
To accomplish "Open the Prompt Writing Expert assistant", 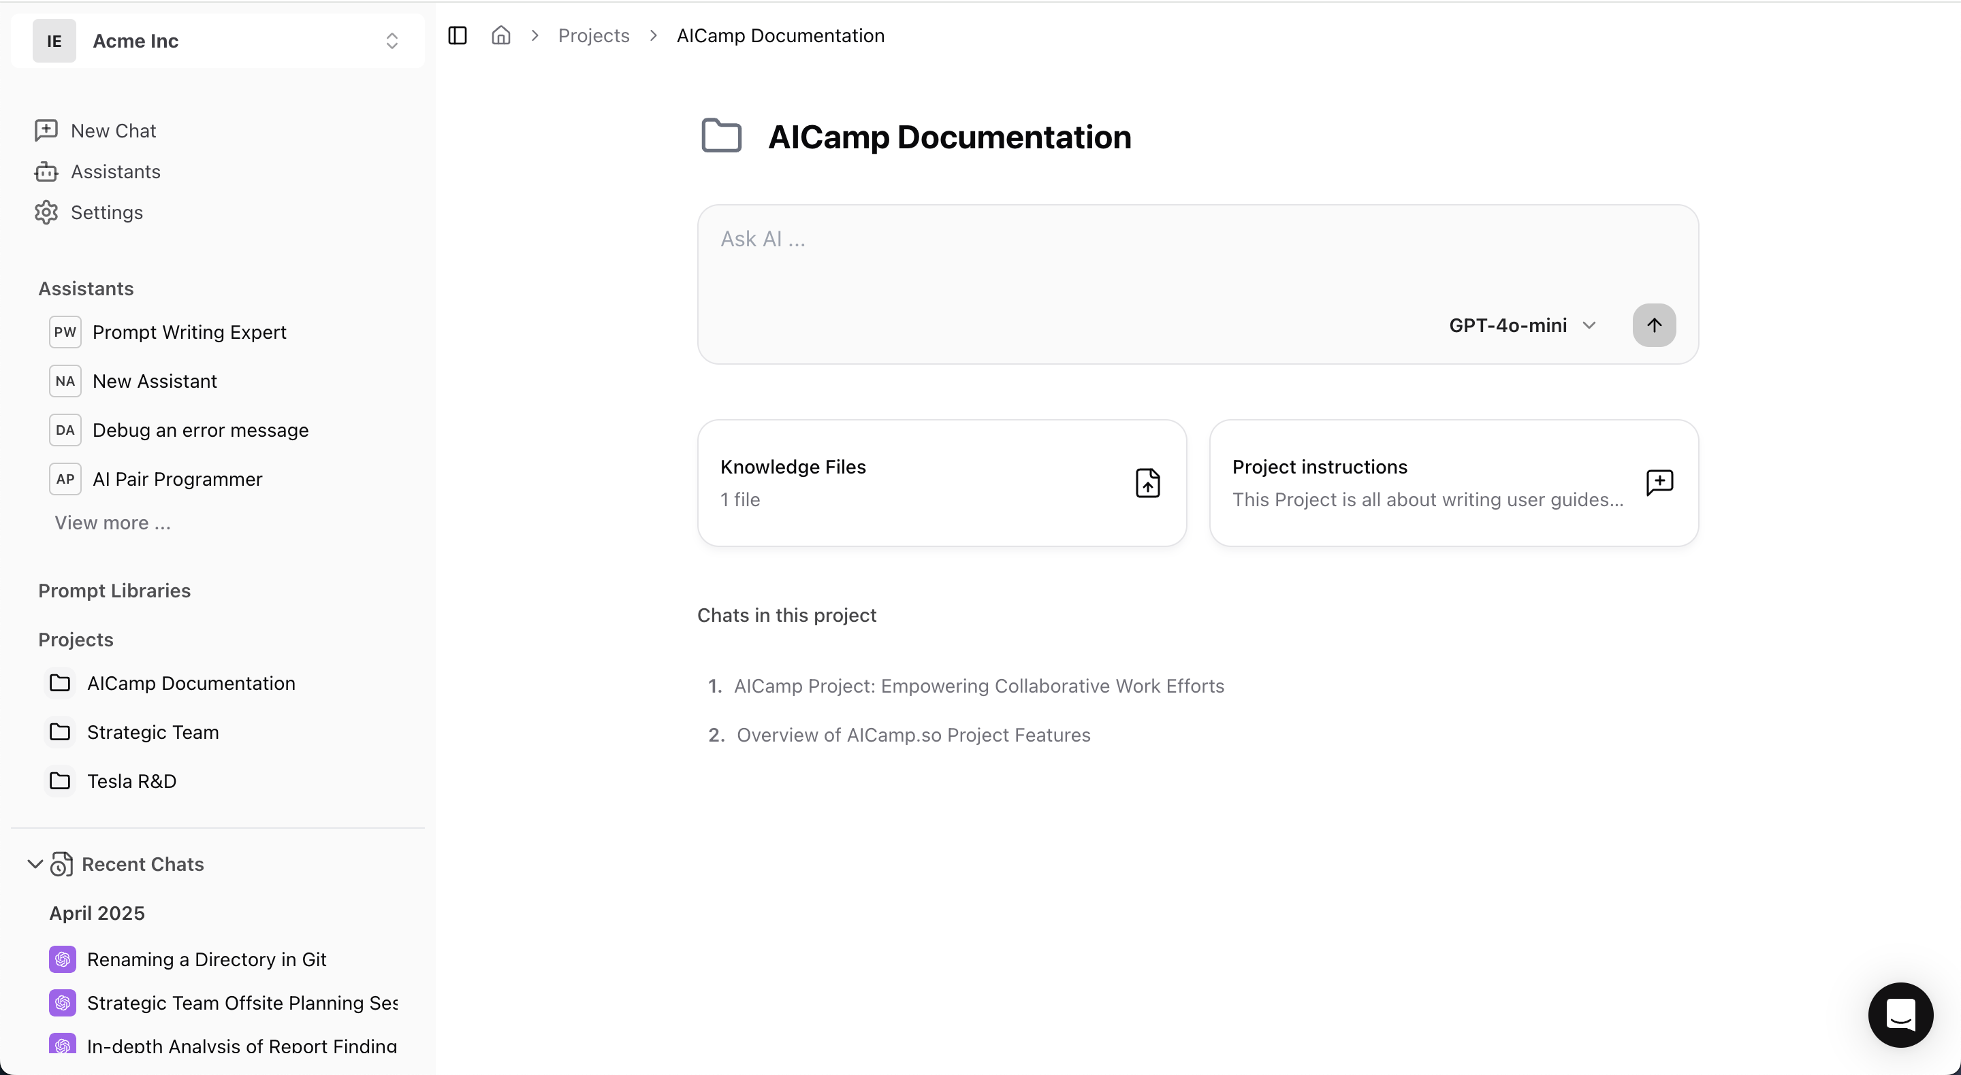I will point(189,332).
